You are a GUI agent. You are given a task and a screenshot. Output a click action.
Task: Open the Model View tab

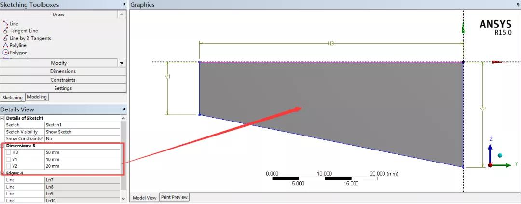coord(145,198)
